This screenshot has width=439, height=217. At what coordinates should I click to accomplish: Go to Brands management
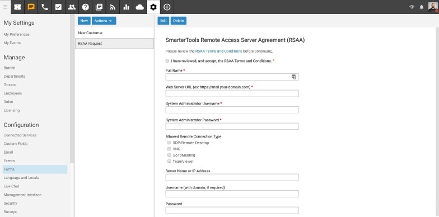pos(10,68)
